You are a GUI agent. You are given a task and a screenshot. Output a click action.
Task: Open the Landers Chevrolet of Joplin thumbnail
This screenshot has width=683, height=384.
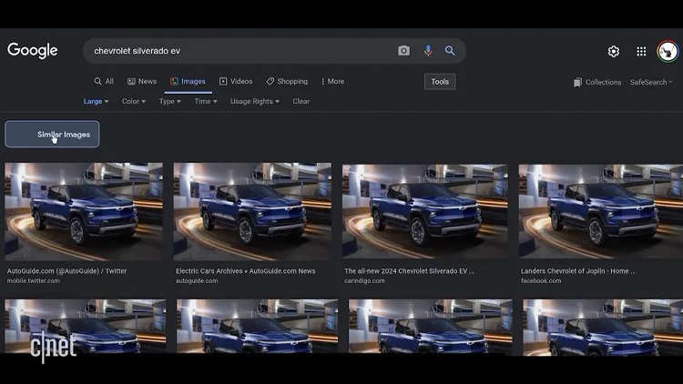[x=601, y=211]
